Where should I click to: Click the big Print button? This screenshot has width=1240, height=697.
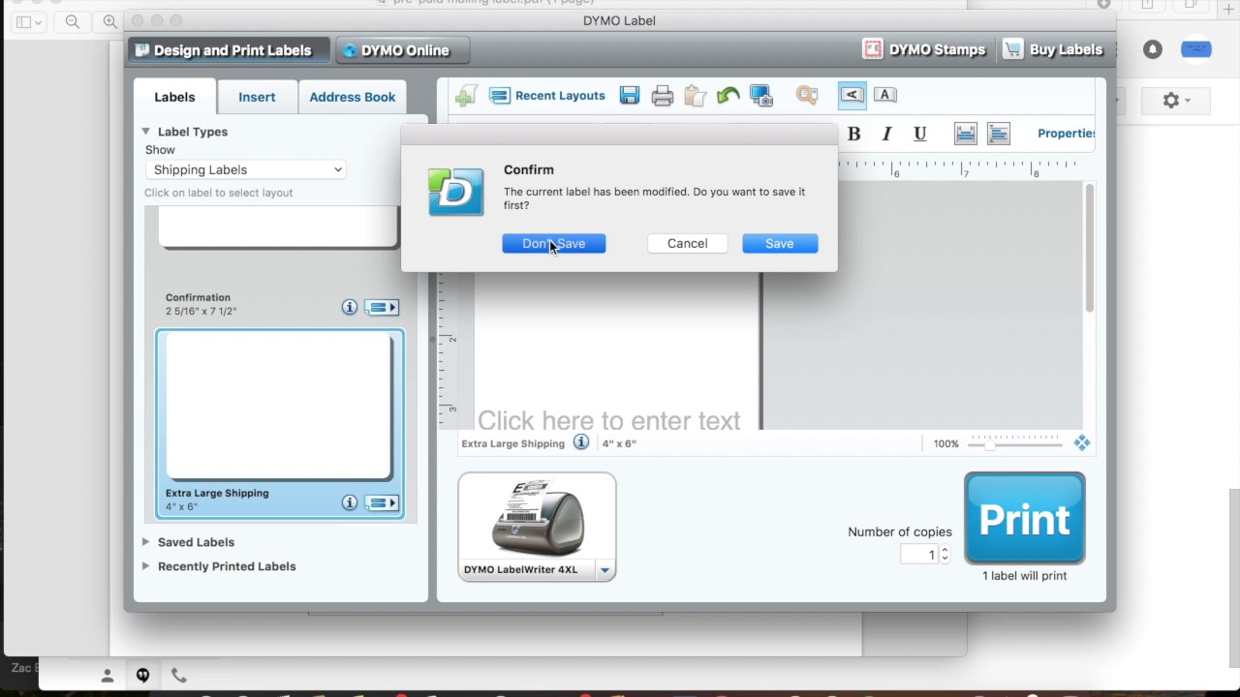(1025, 519)
